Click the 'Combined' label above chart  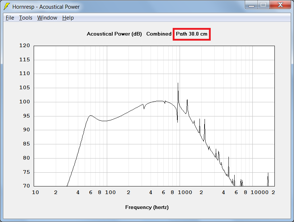point(159,34)
